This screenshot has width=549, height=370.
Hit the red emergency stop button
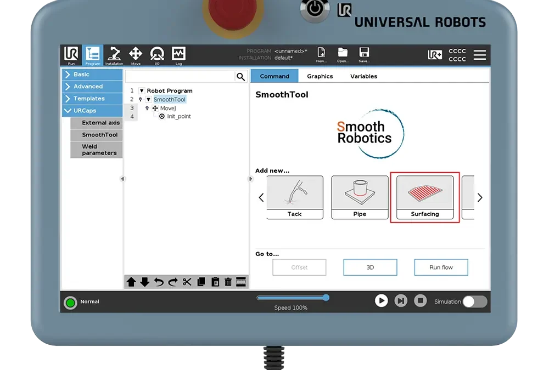233,14
